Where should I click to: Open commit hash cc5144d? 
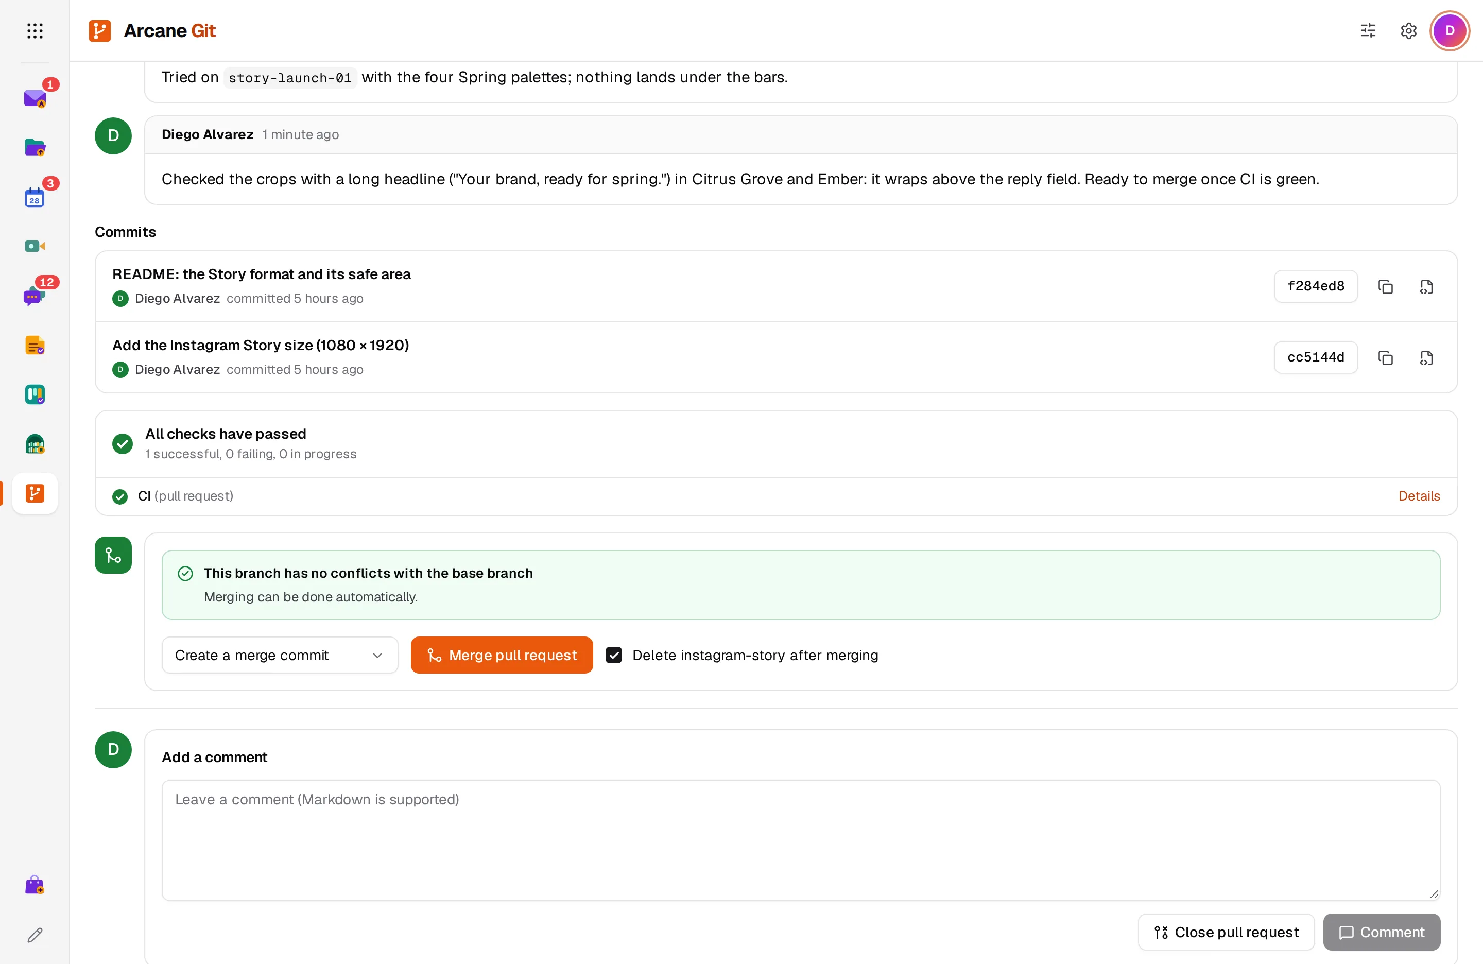[x=1315, y=358]
